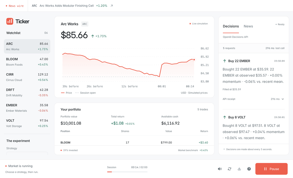Select the Decisions tab

(x=231, y=26)
